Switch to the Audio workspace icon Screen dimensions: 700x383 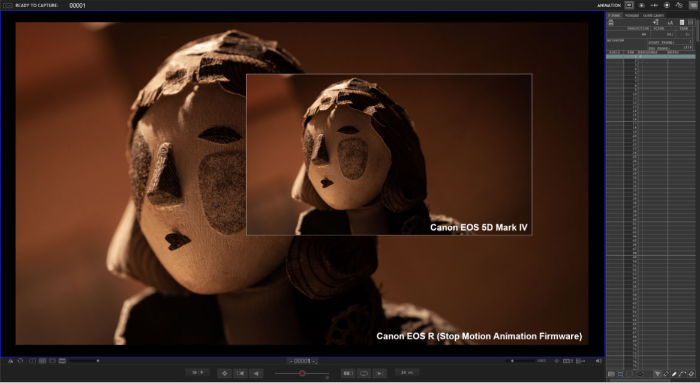pos(654,5)
